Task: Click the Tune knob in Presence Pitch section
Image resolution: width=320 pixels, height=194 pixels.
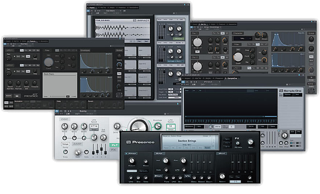Action: [x=166, y=178]
